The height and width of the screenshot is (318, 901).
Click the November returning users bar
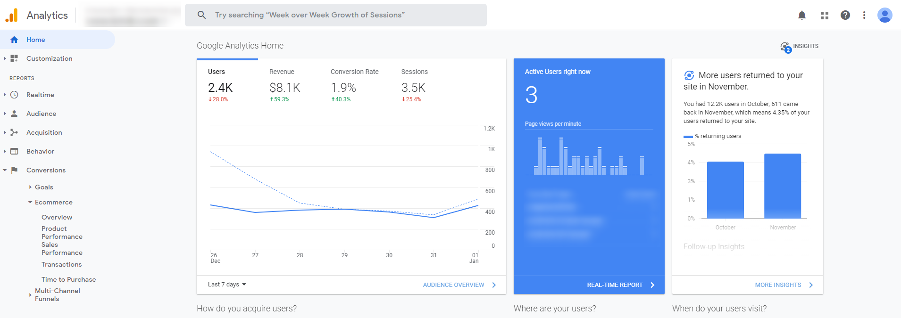click(783, 186)
